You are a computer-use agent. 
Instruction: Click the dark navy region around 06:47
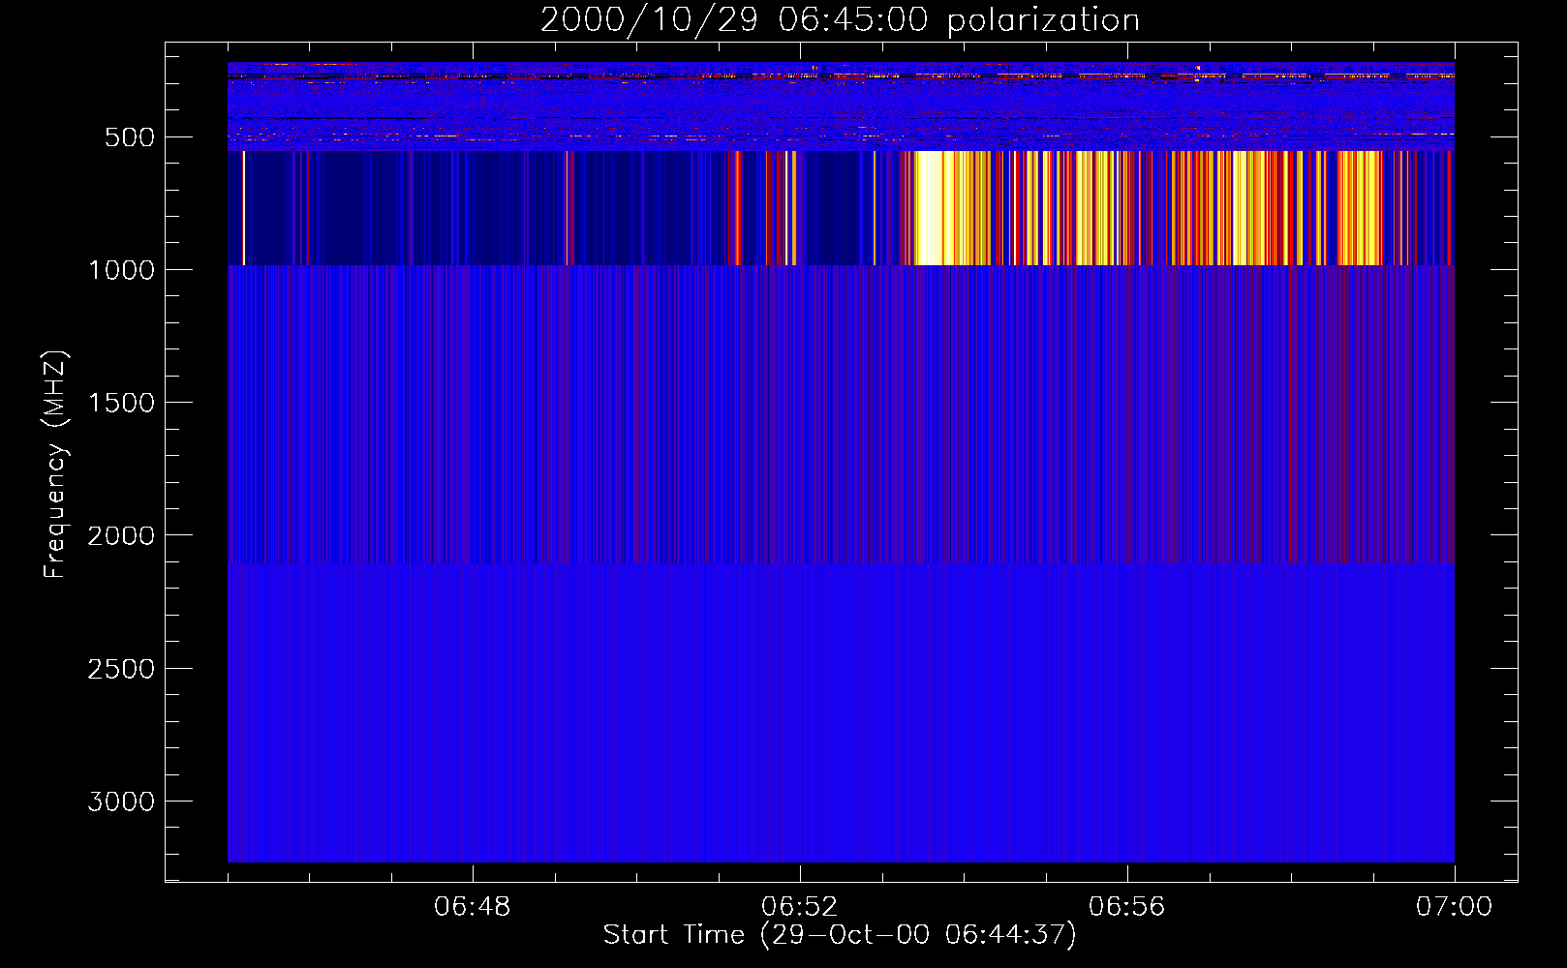(x=387, y=208)
